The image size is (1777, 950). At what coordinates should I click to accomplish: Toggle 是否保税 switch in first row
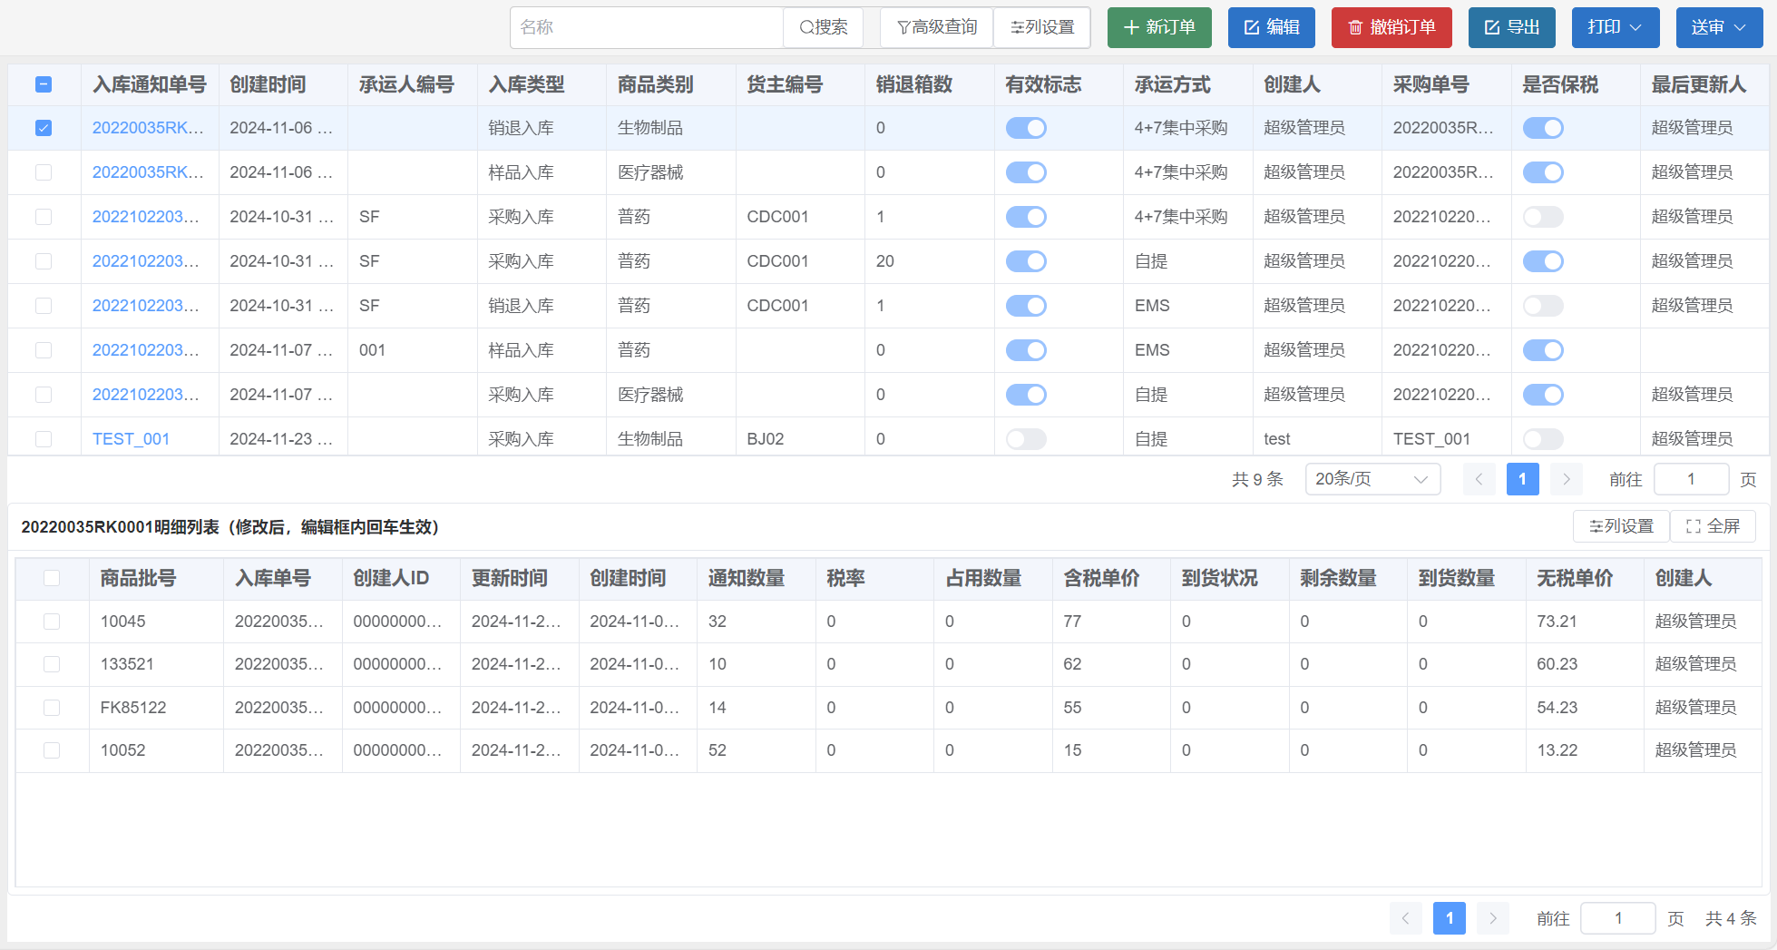[x=1543, y=128]
